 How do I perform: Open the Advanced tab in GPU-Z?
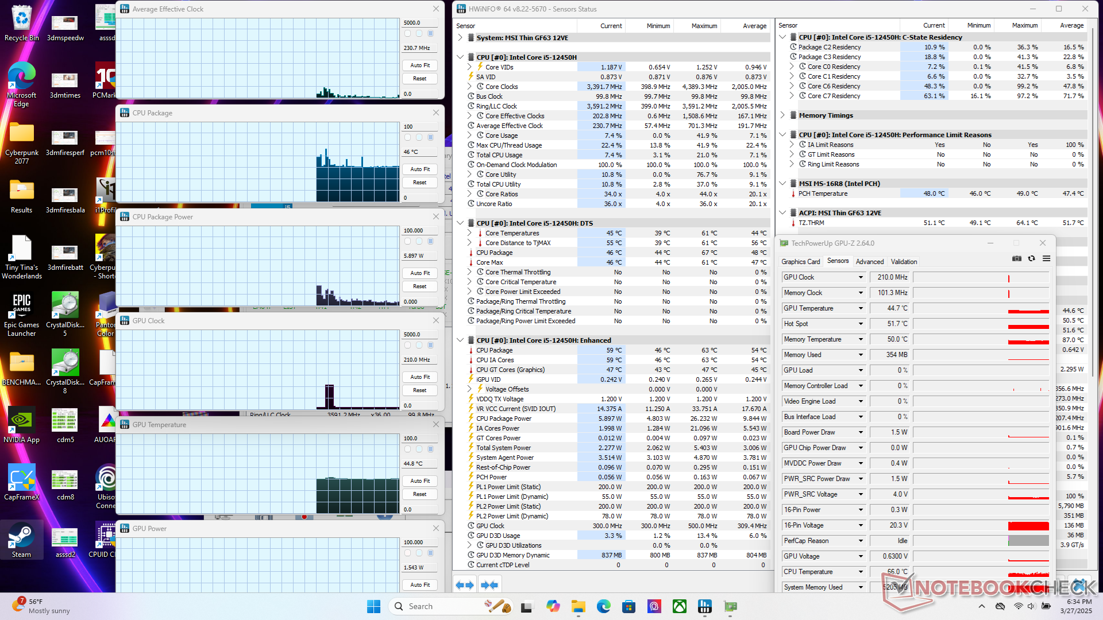869,262
